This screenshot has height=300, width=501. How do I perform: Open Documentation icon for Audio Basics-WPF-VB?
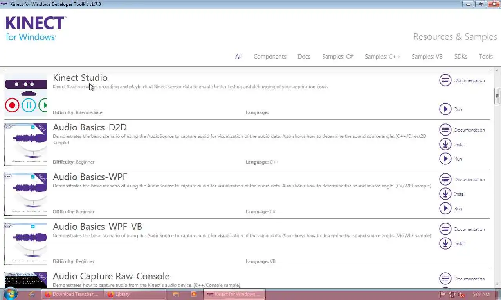click(x=445, y=229)
